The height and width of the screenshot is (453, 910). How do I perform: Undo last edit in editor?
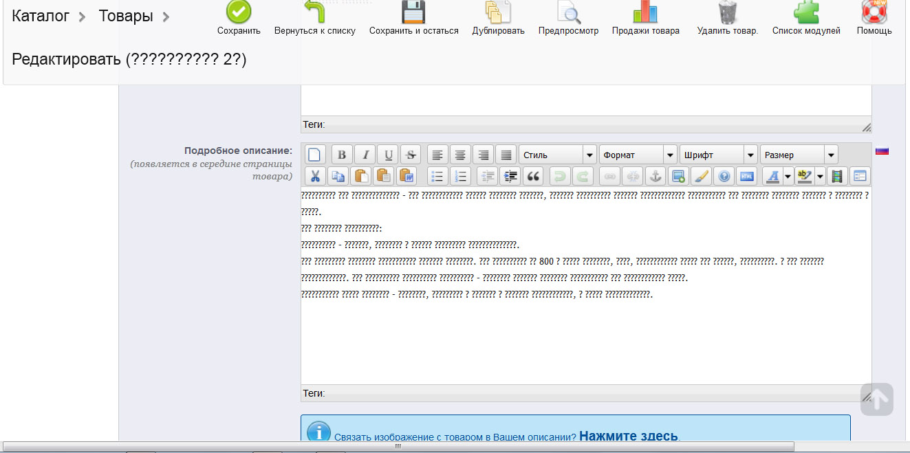click(x=560, y=176)
